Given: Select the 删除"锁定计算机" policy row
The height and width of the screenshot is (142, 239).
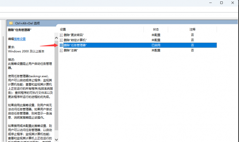Looking at the screenshot, I should pyautogui.click(x=138, y=40).
